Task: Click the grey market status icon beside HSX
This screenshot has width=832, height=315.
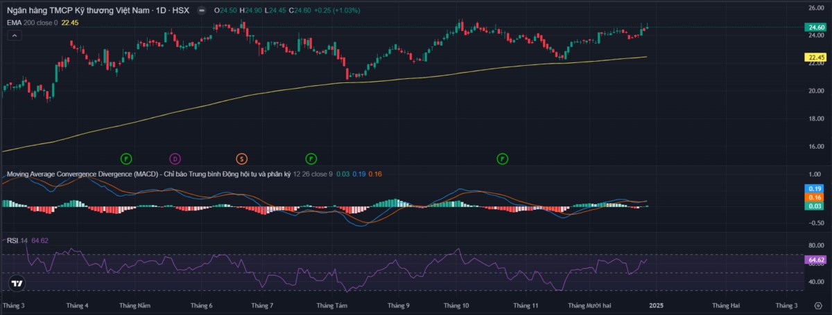Action: (x=200, y=10)
